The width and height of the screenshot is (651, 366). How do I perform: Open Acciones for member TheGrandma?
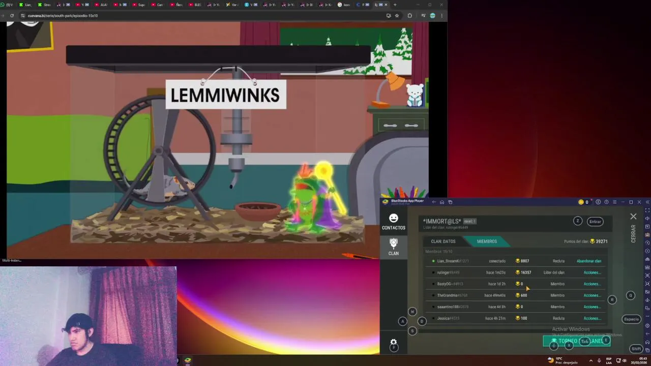[592, 295]
